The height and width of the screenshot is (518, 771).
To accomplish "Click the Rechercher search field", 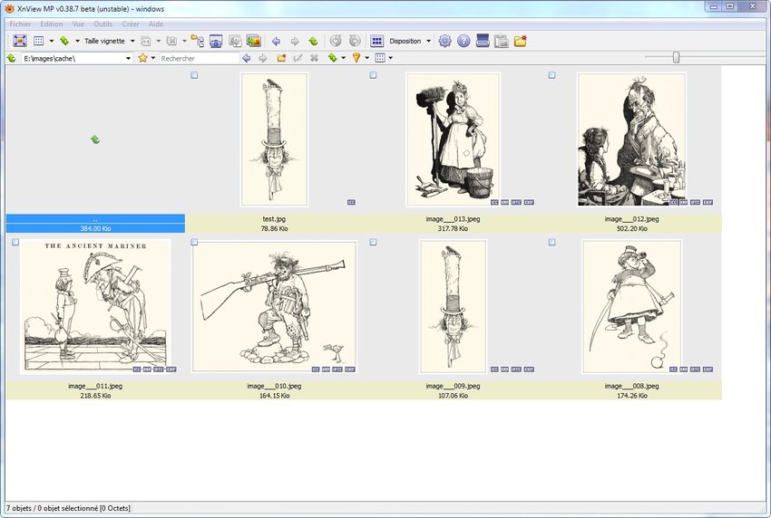I will click(200, 58).
